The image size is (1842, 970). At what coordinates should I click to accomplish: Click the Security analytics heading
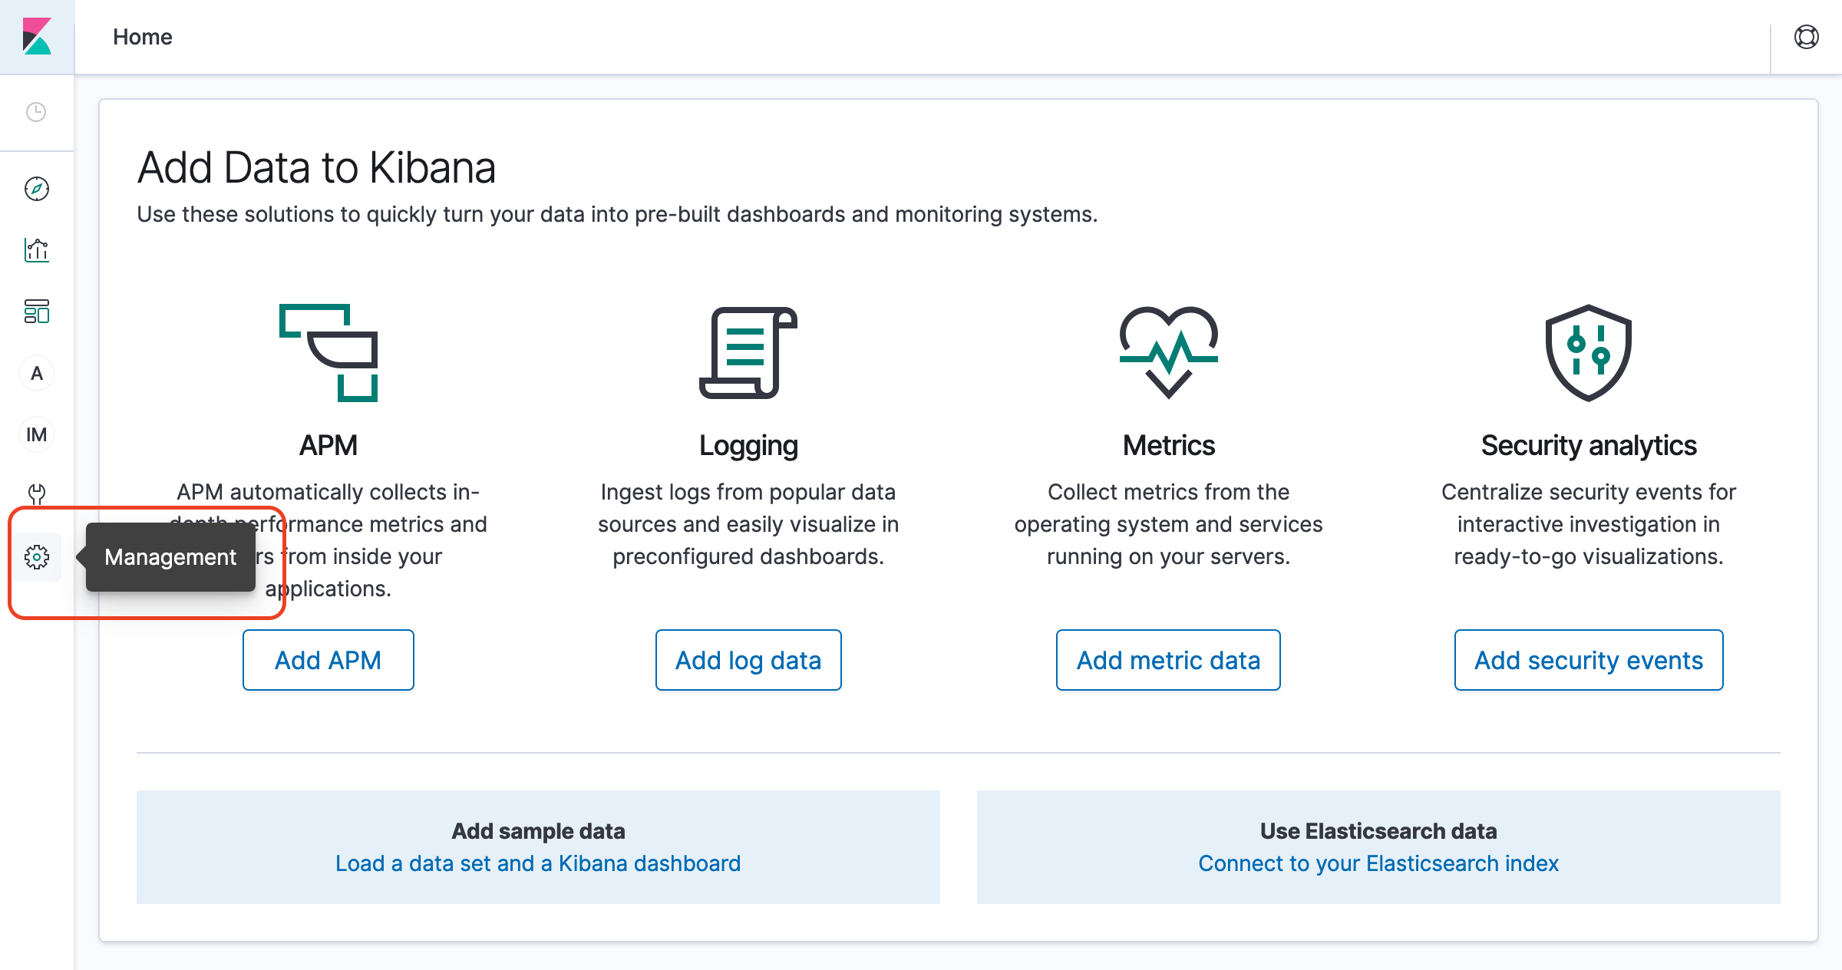pyautogui.click(x=1589, y=445)
